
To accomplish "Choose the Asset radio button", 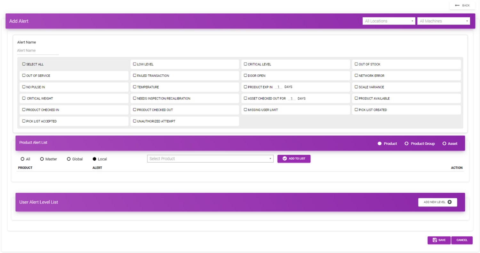I will tap(445, 143).
